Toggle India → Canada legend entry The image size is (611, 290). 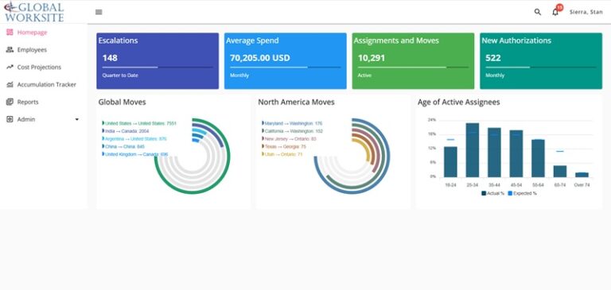(x=126, y=131)
